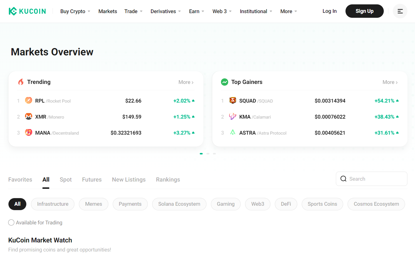Expand the Web 3 dropdown menu
Screen dimensions: 415x257
[222, 11]
